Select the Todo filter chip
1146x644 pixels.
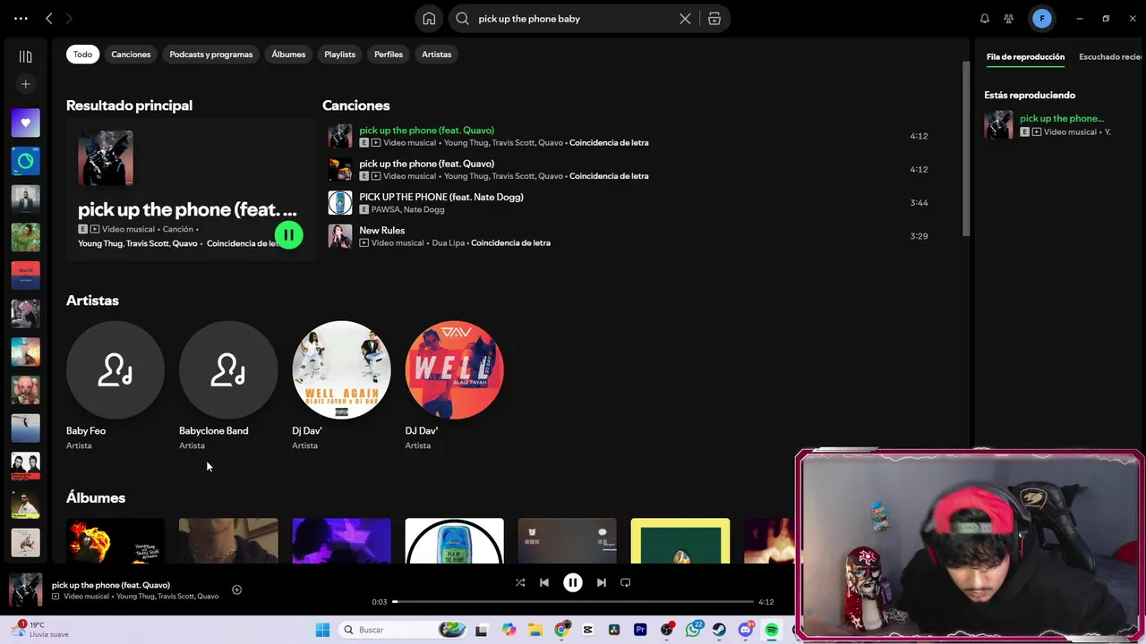point(82,55)
